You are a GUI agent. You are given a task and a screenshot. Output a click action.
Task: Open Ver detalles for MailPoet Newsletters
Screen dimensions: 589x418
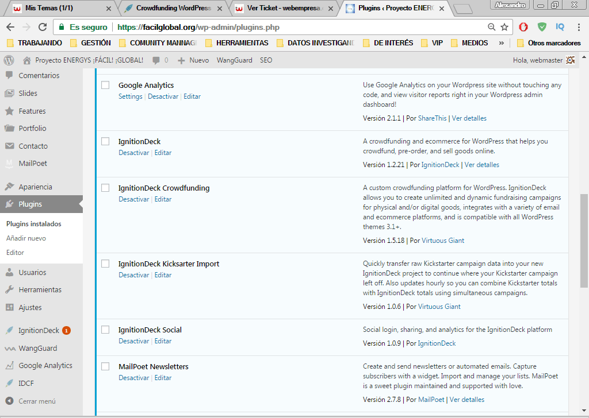click(x=467, y=400)
